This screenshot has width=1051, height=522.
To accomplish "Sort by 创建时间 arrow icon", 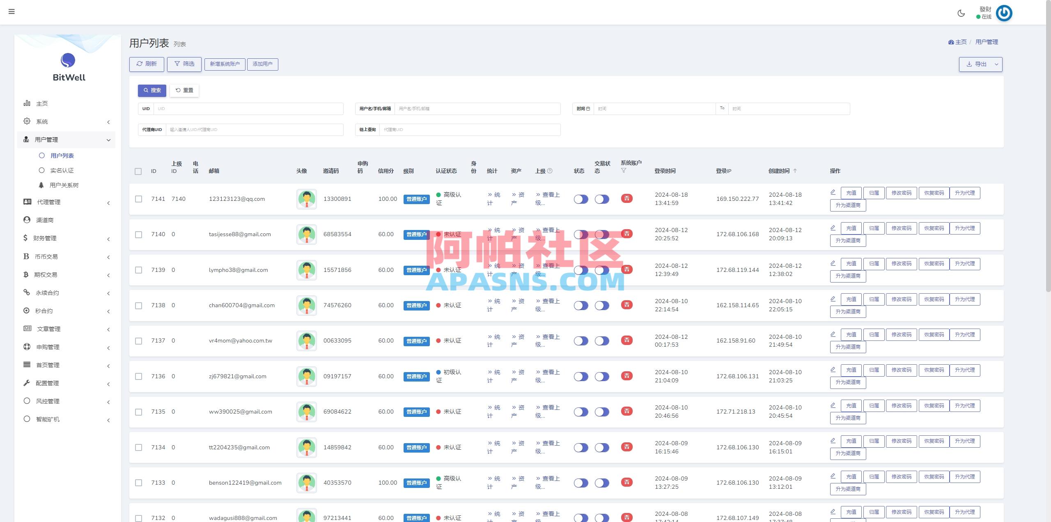I will [x=795, y=171].
